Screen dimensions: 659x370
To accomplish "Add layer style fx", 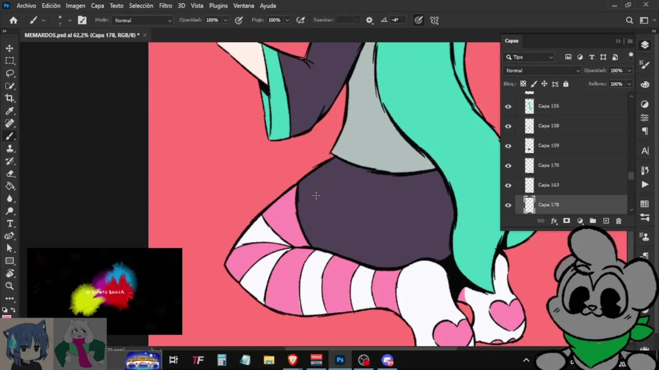I will [554, 220].
